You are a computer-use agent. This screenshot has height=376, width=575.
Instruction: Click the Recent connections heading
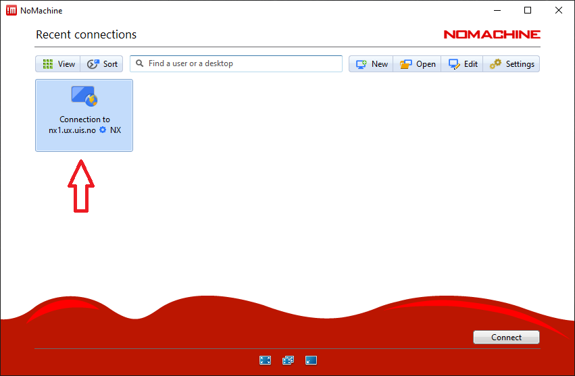(86, 34)
